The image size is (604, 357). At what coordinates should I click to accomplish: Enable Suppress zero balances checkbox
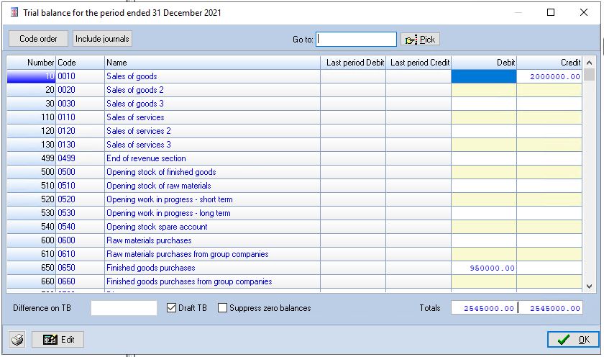pyautogui.click(x=222, y=307)
